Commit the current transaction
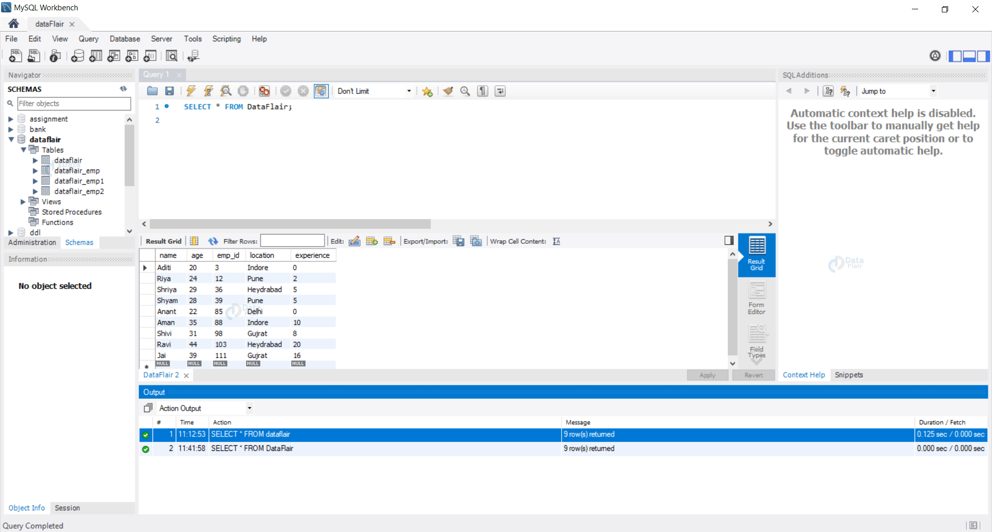The width and height of the screenshot is (992, 532). tap(286, 91)
